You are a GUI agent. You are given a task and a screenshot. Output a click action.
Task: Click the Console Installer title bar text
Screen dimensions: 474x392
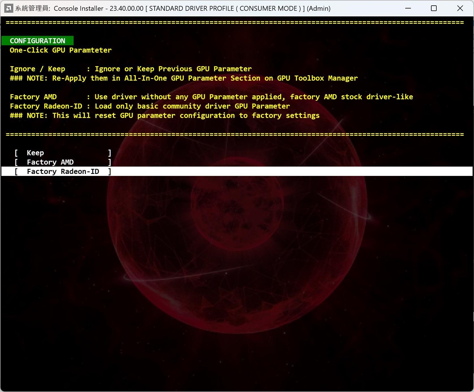click(173, 8)
